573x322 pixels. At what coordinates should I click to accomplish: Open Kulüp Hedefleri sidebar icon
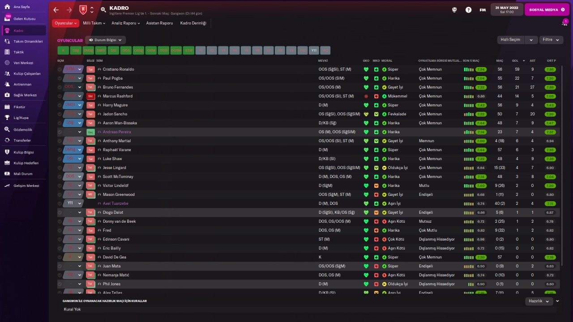(x=7, y=163)
